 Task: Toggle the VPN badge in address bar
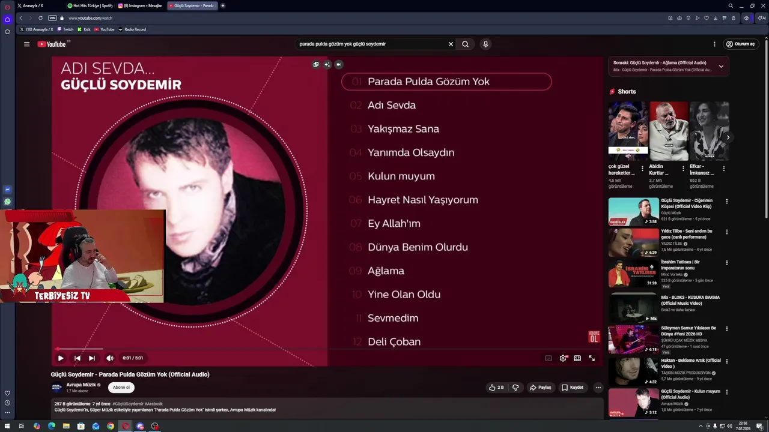[52, 18]
